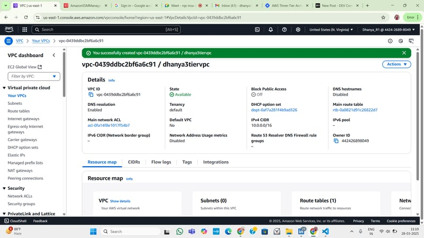Open the main route table rtb-0a0821d91c26822d7 link

coord(355,110)
